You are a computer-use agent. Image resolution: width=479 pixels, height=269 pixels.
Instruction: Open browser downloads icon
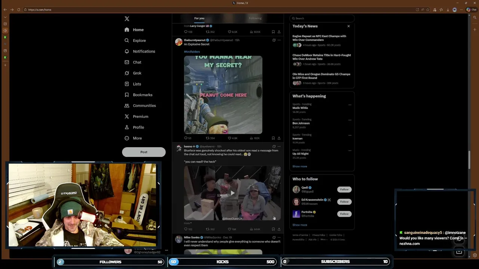[448, 10]
